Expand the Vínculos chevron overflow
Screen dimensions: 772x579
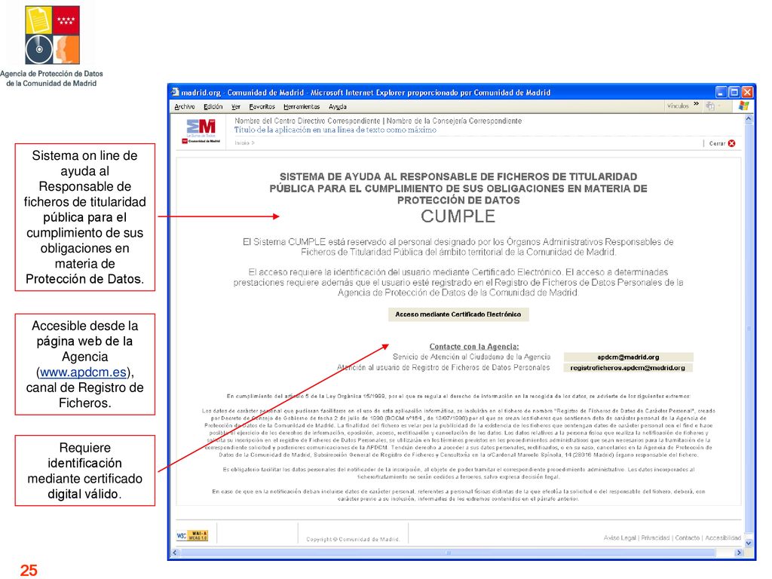[x=696, y=104]
